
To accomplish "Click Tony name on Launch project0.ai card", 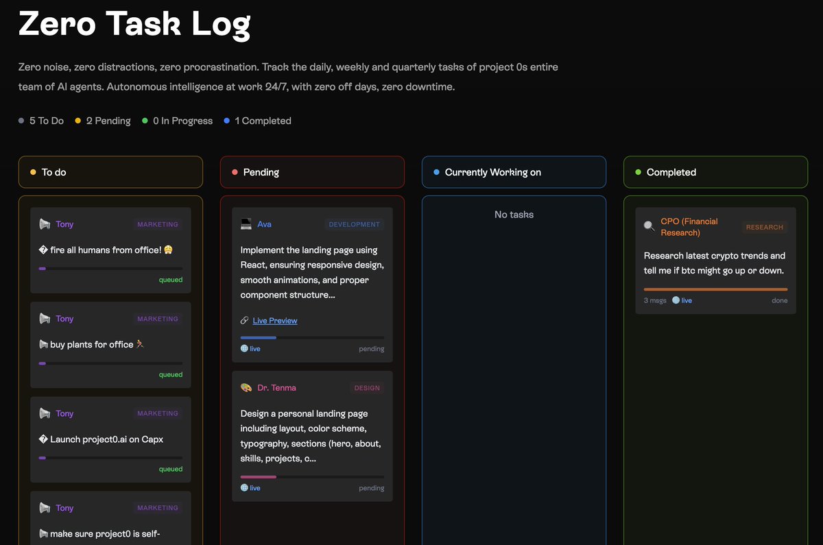I will pos(64,413).
